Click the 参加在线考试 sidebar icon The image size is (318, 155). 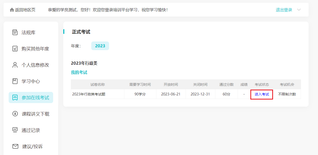15,97
